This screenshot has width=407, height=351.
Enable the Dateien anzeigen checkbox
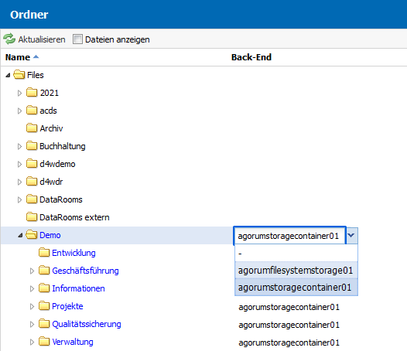tap(77, 39)
